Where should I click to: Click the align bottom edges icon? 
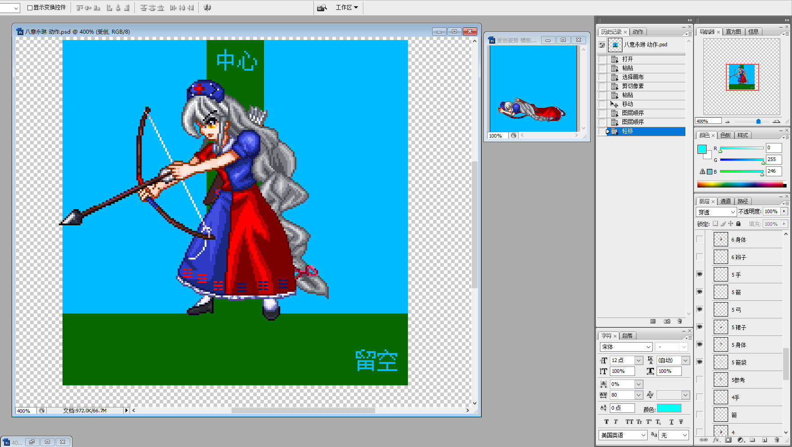pos(97,8)
